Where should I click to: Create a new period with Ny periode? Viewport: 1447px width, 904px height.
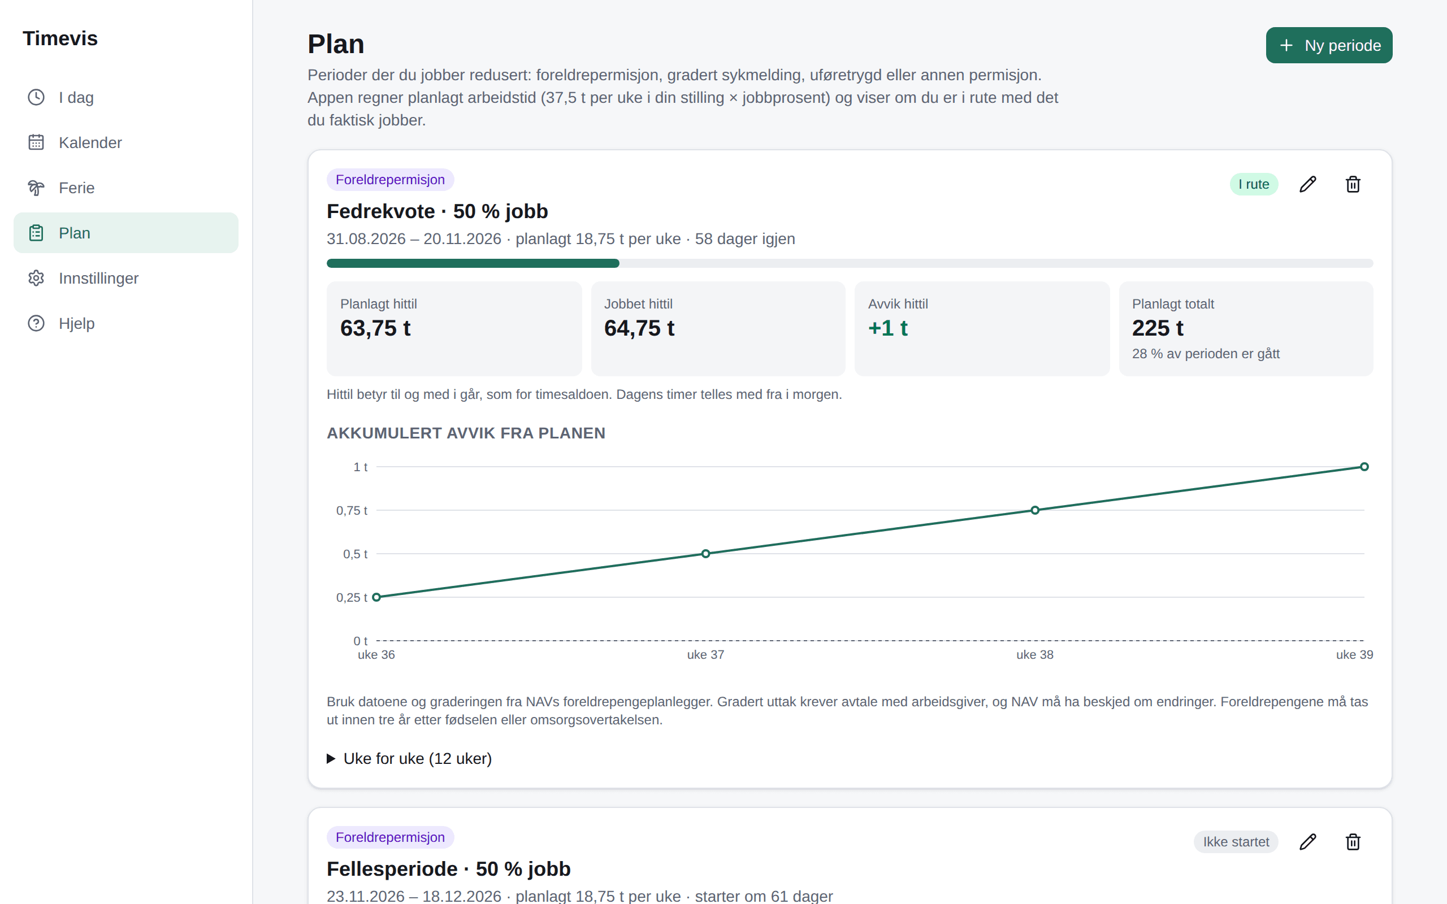(x=1329, y=45)
